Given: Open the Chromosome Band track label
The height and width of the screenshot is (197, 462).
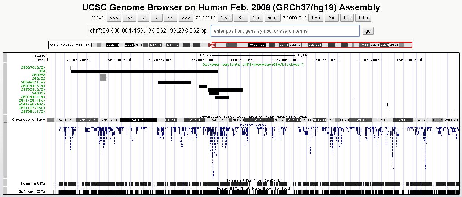Looking at the screenshot, I should coord(29,120).
